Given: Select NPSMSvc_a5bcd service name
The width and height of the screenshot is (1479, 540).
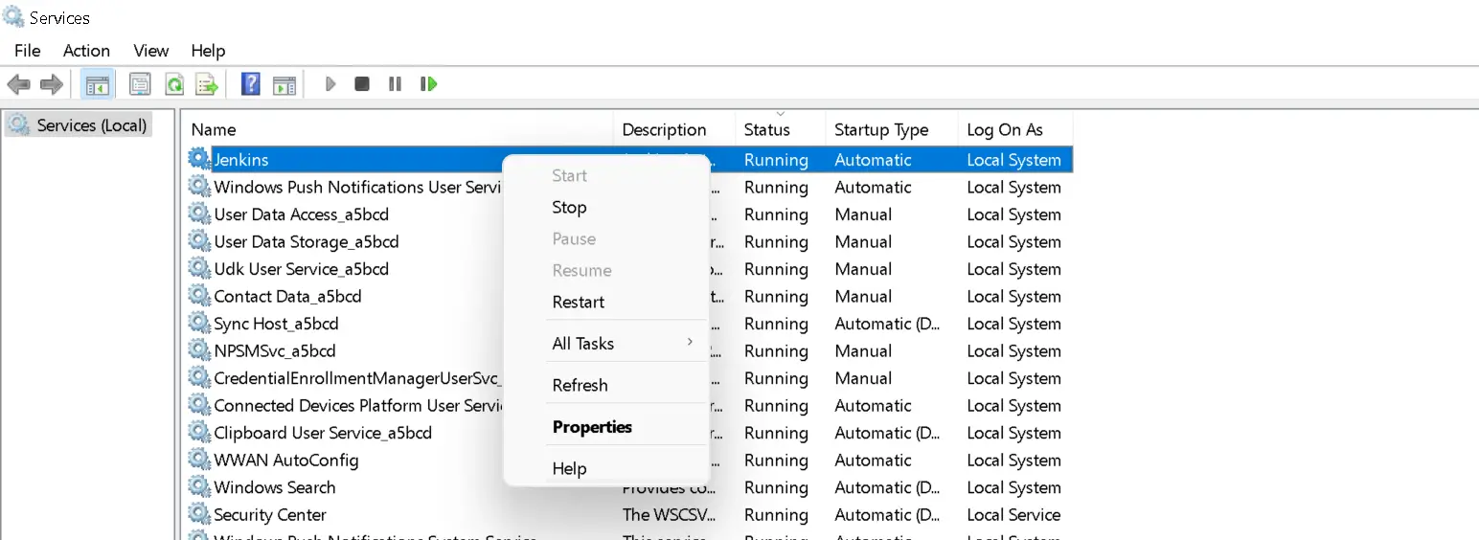Looking at the screenshot, I should pyautogui.click(x=275, y=350).
